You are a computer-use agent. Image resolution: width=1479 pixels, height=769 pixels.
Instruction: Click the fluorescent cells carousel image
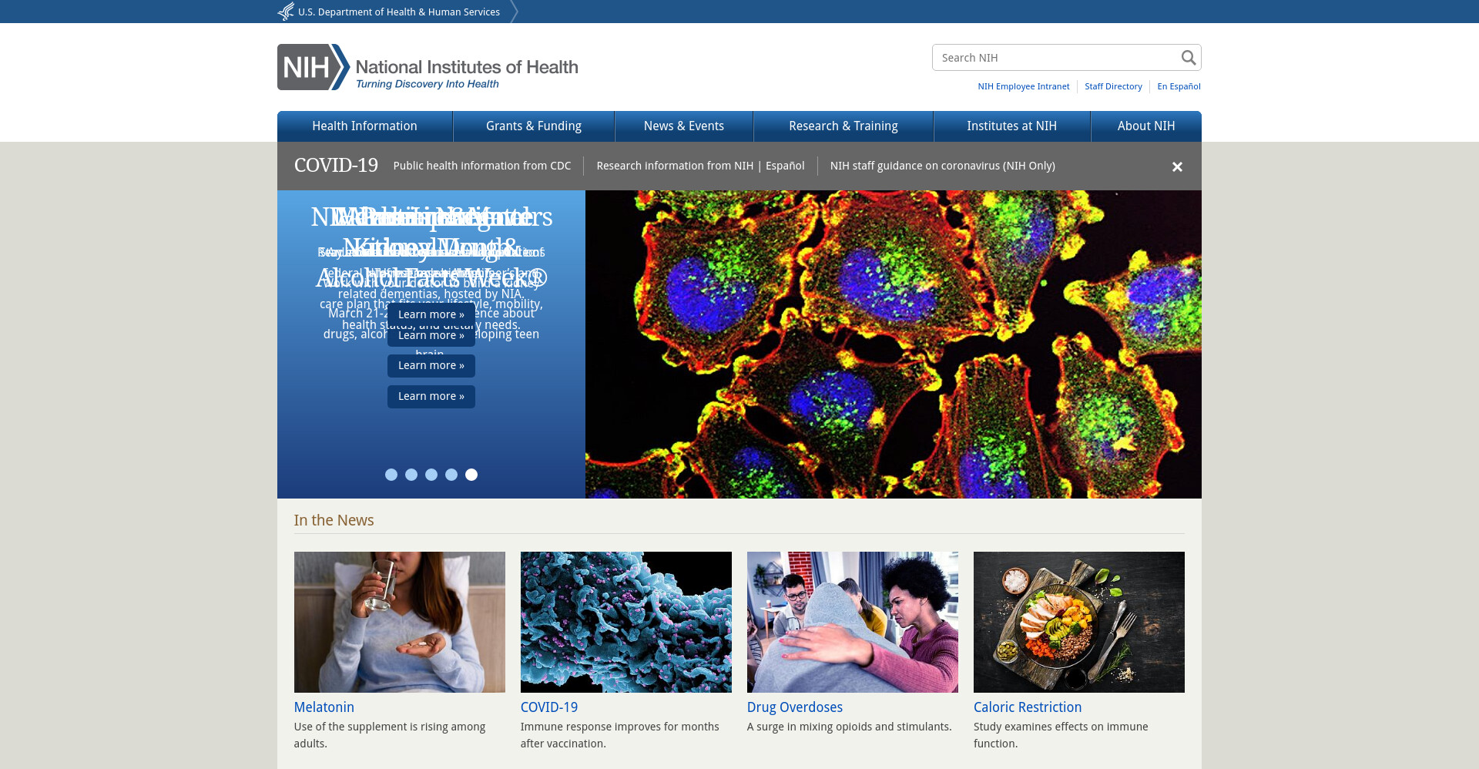click(x=894, y=344)
